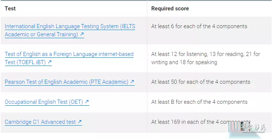Click the Chinese watermark logo in the corner
Screen dimensions: 272x139
pyautogui.click(x=253, y=127)
